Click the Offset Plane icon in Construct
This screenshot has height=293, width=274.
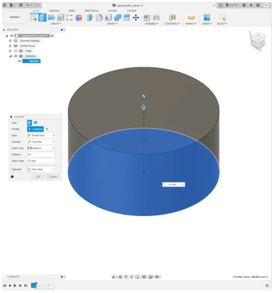[172, 18]
